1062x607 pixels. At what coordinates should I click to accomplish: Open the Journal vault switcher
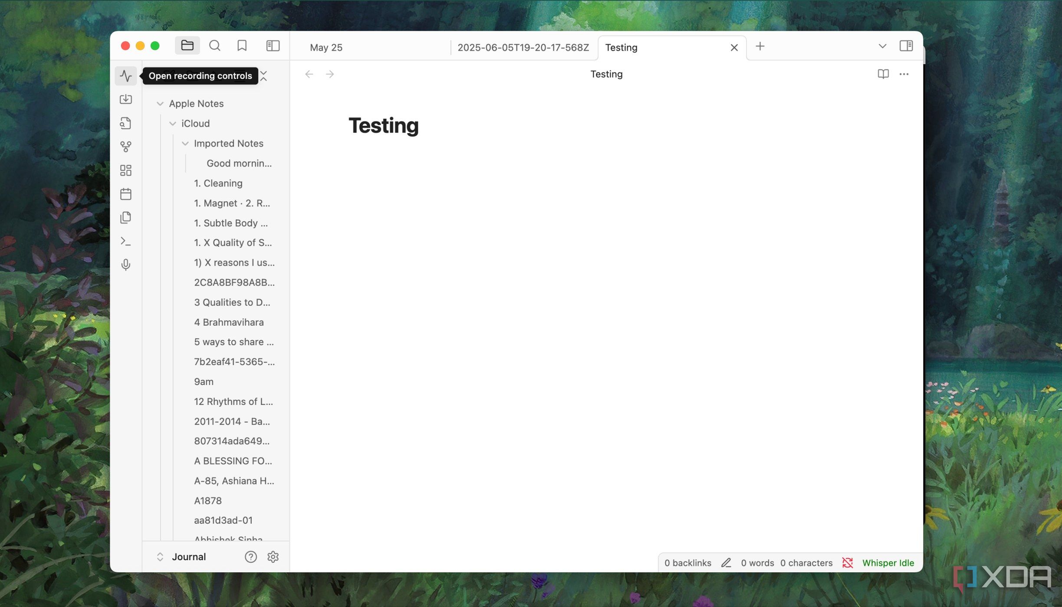pyautogui.click(x=181, y=557)
